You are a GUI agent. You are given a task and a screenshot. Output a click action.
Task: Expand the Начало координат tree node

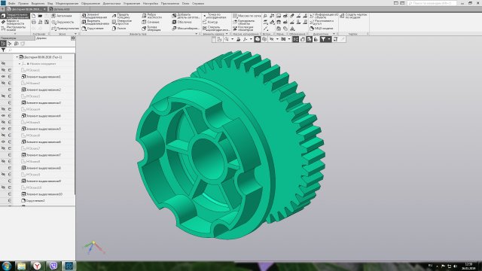[20, 63]
